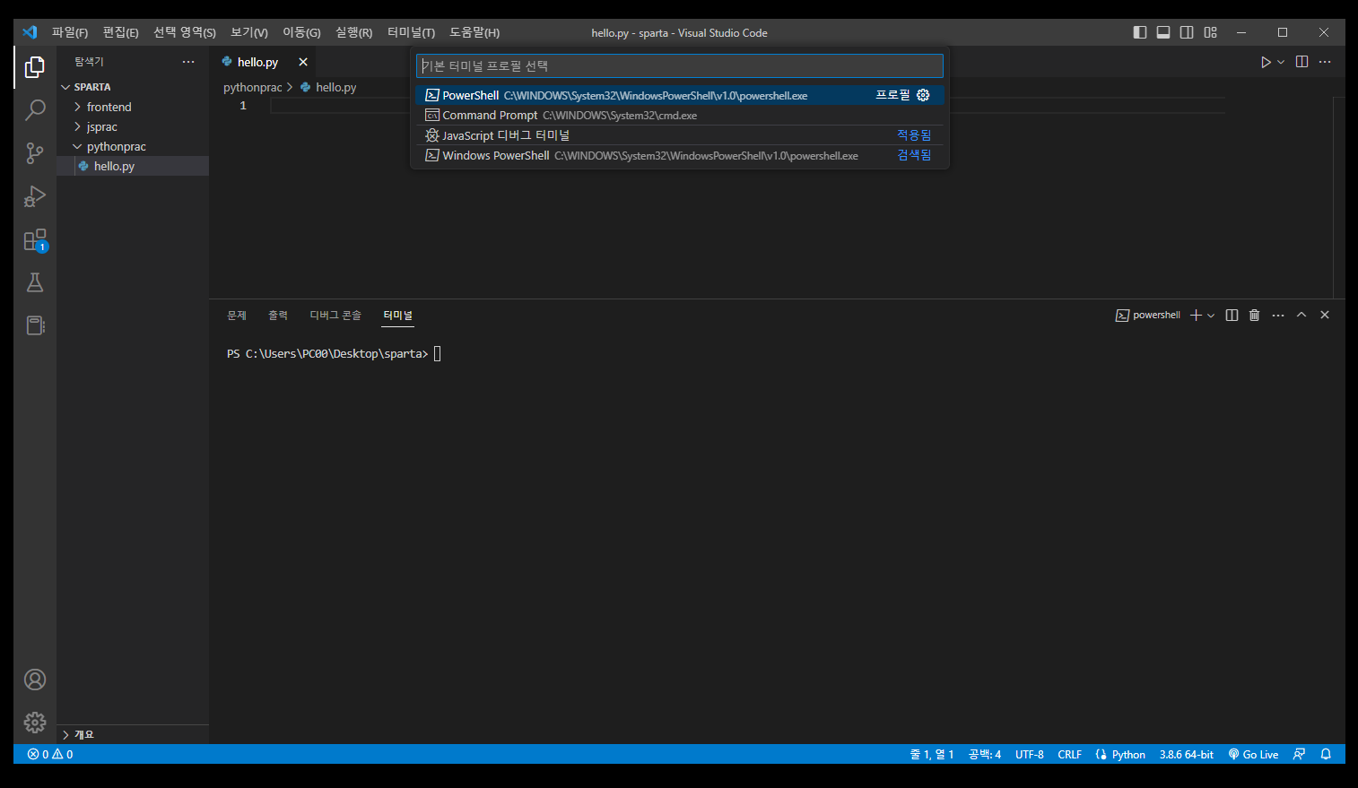Select the 터미널 panel tab
The width and height of the screenshot is (1358, 788).
398,316
